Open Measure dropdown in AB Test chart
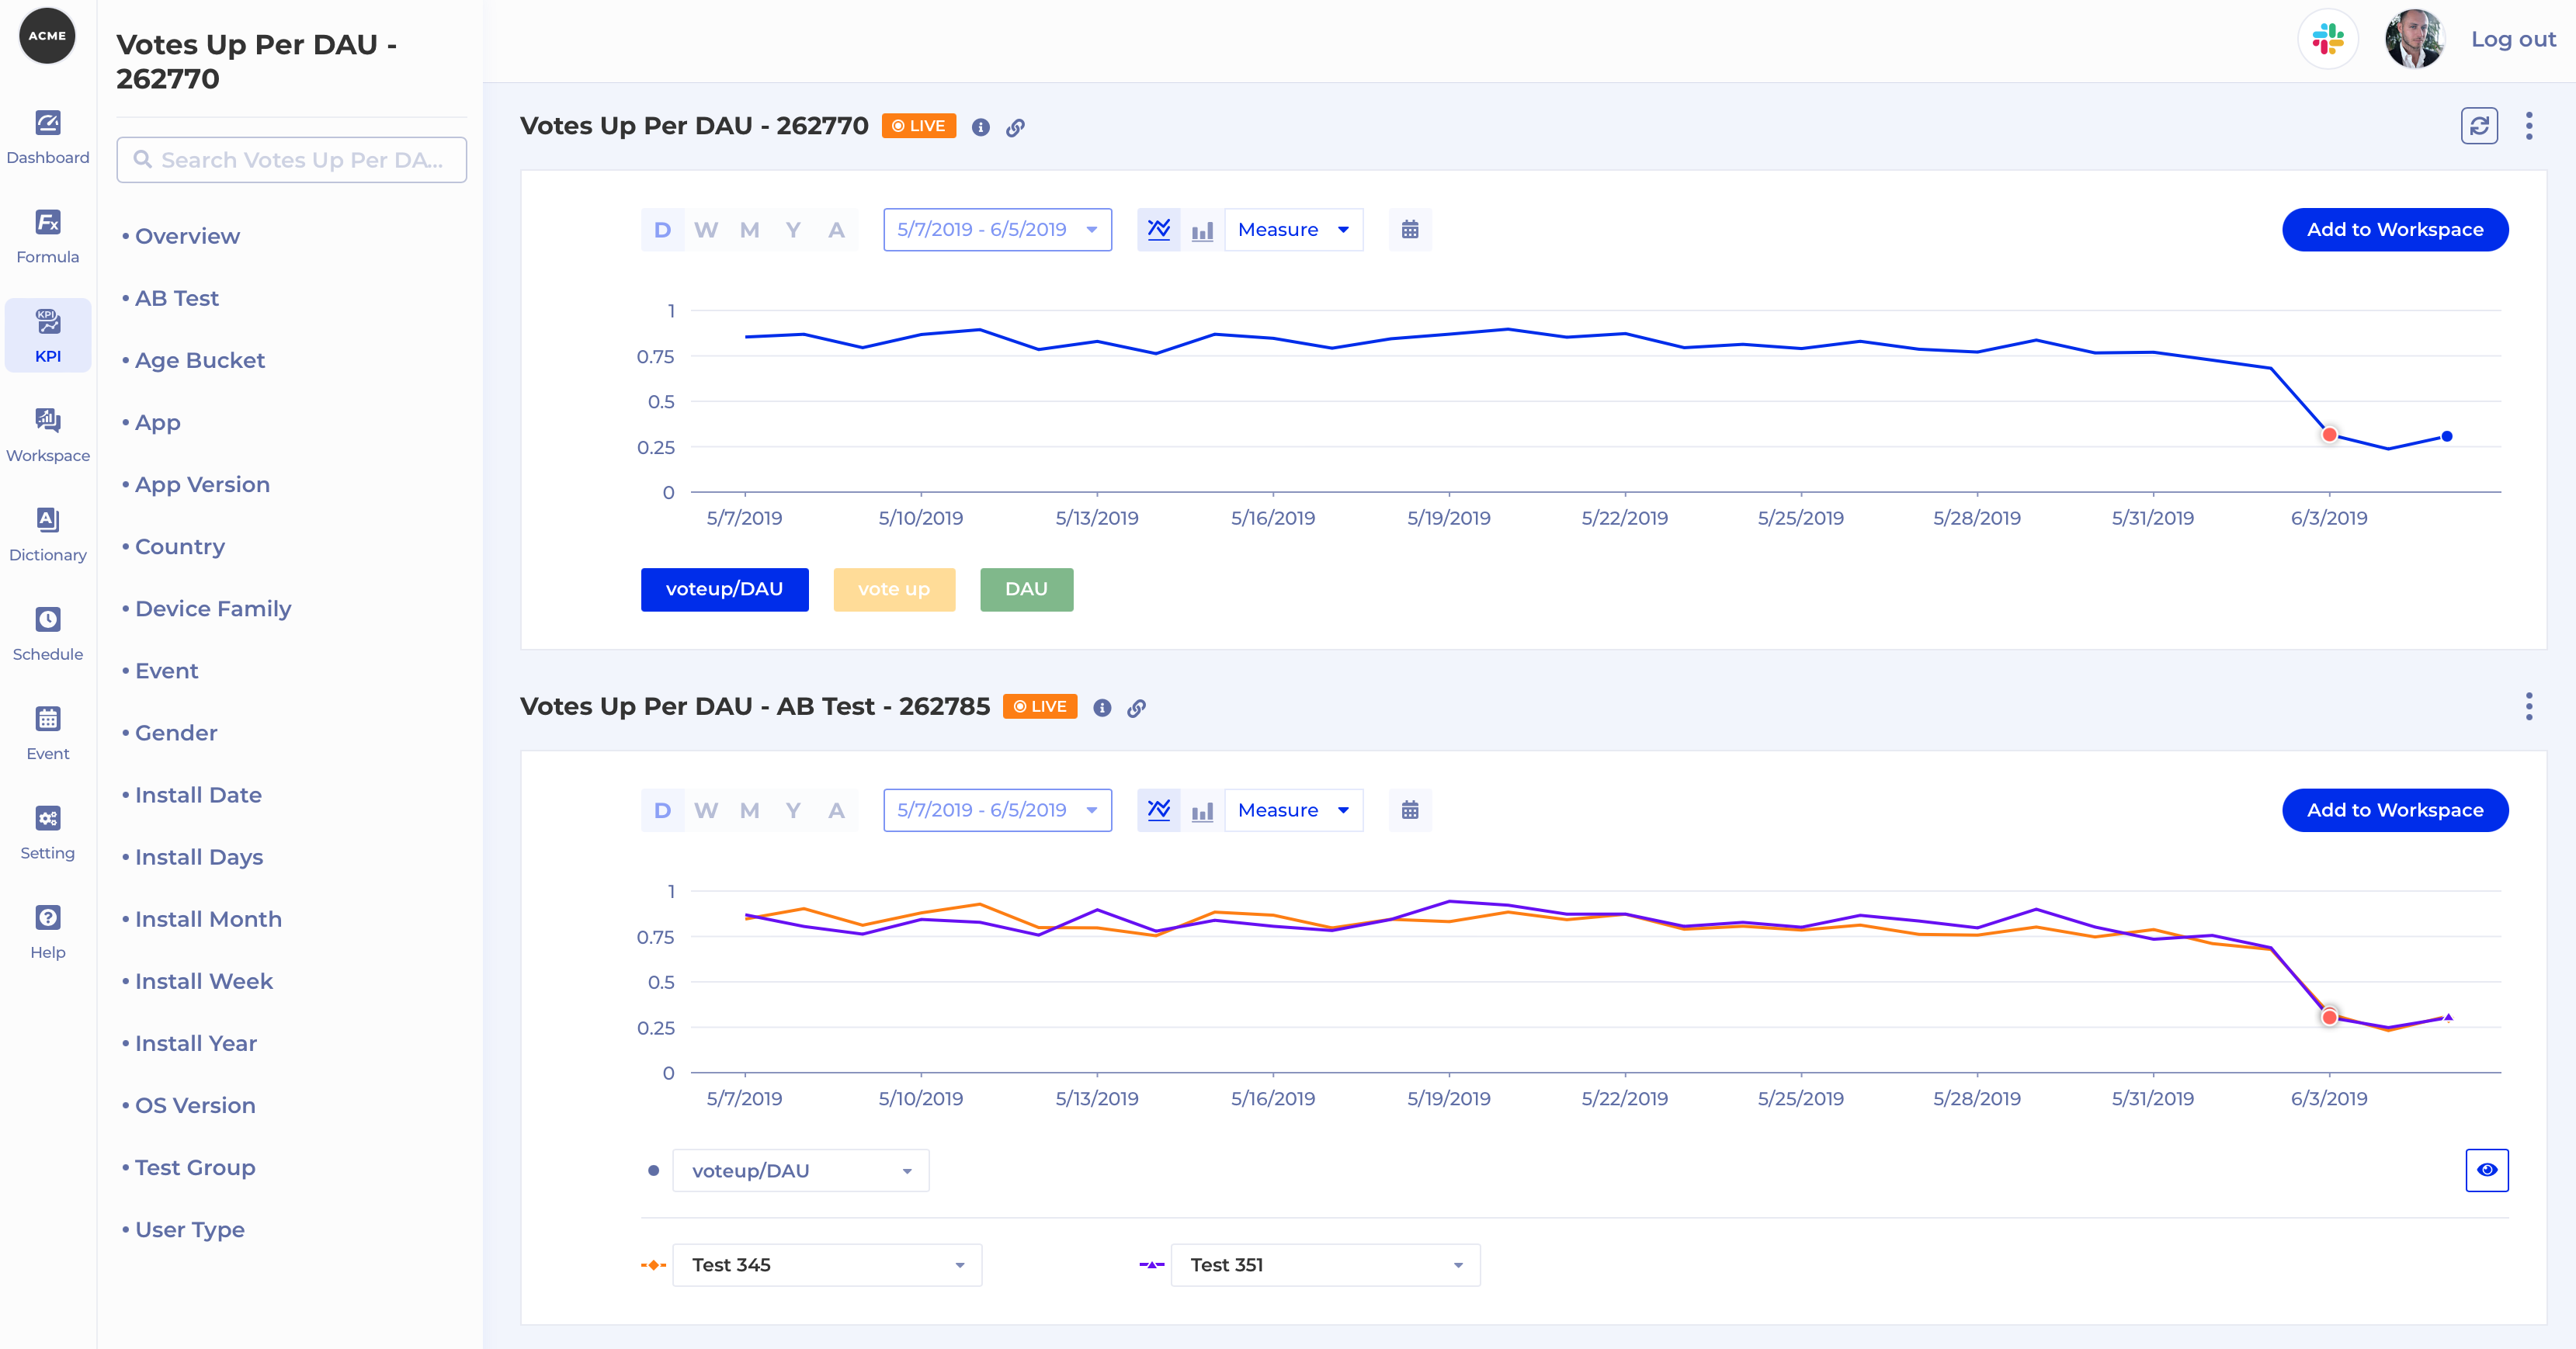This screenshot has height=1349, width=2576. coord(1293,810)
